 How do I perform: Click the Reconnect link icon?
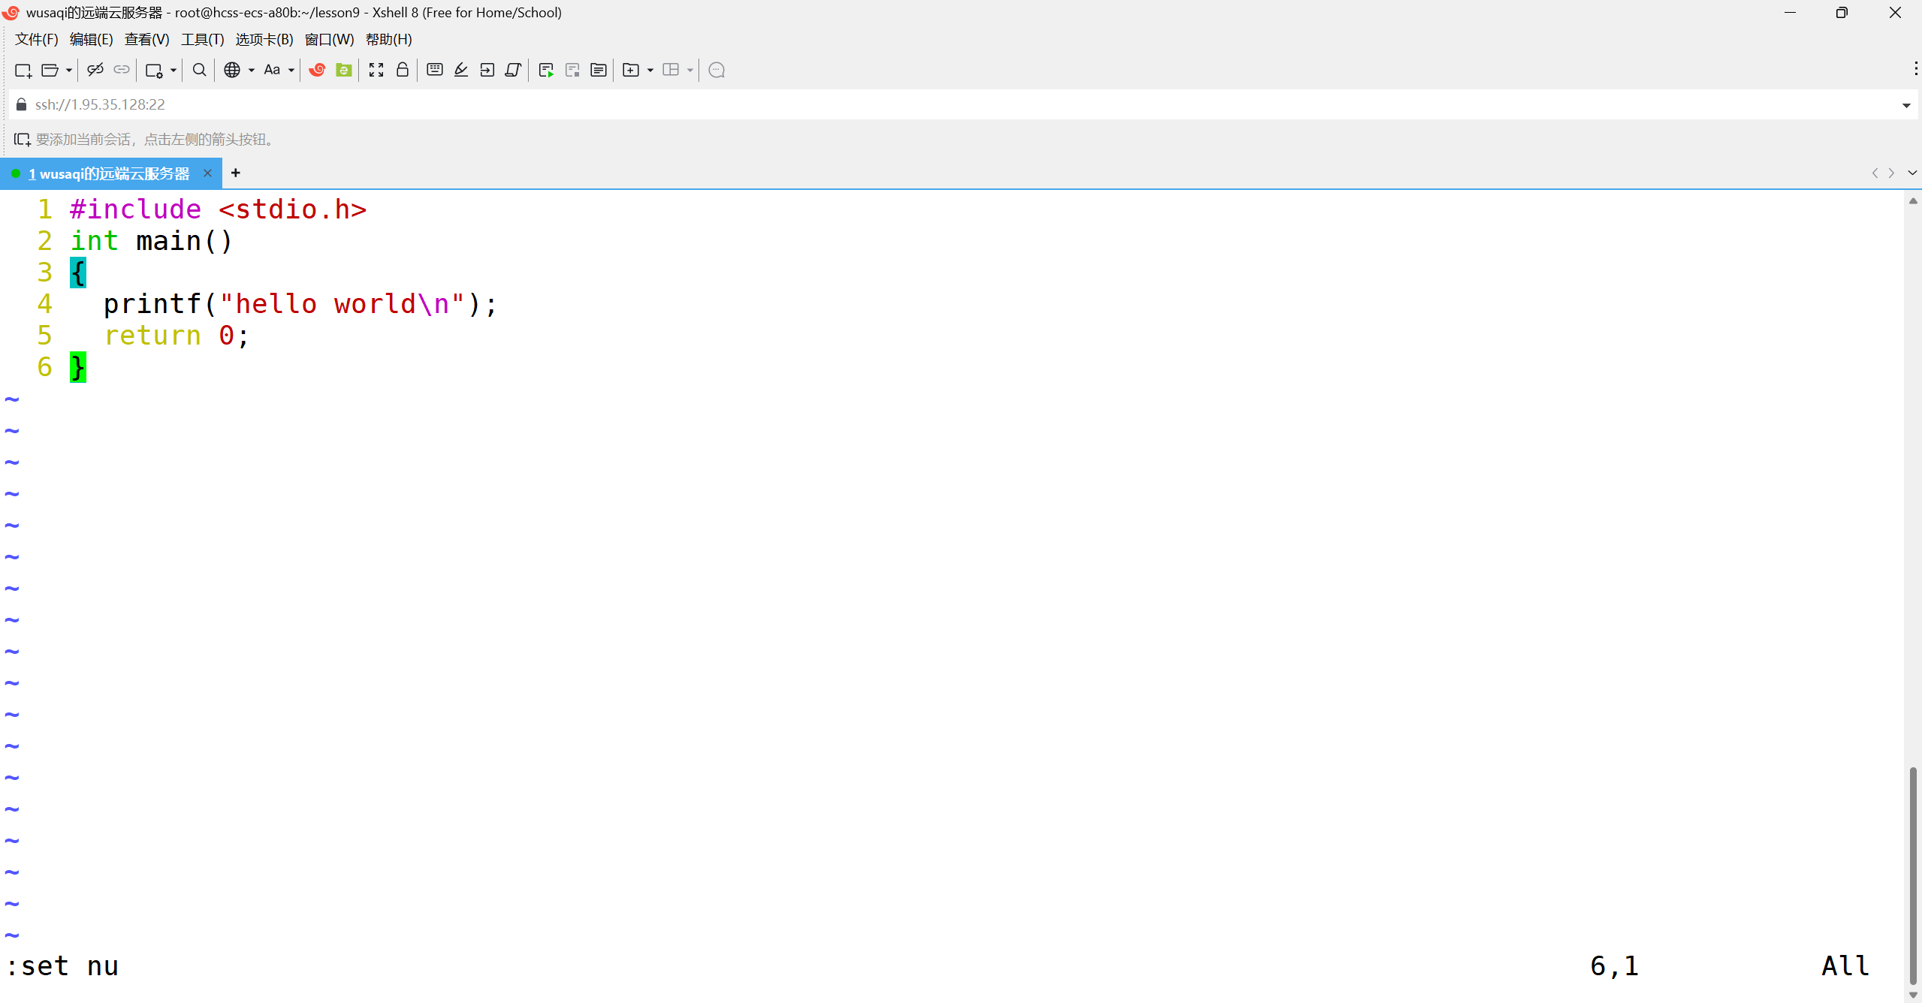(121, 70)
